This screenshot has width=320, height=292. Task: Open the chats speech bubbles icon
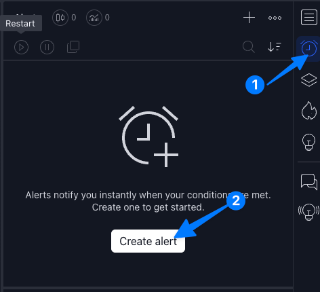[309, 182]
